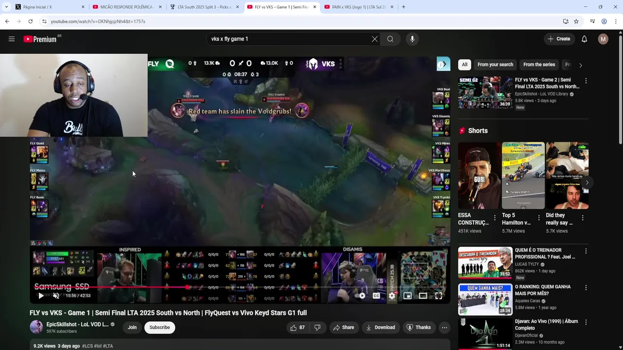Image resolution: width=623 pixels, height=350 pixels.
Task: Open the browser media control
Action: point(592,21)
